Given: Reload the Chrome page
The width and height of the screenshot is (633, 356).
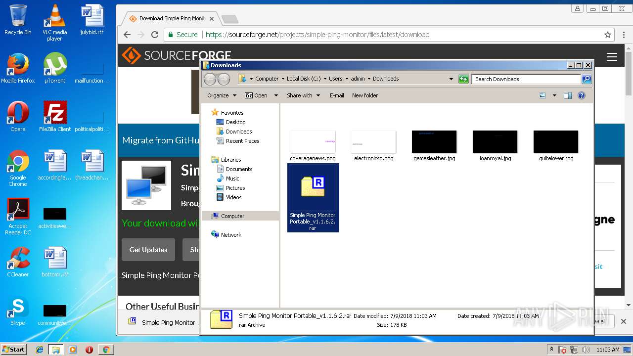Looking at the screenshot, I should tap(155, 35).
